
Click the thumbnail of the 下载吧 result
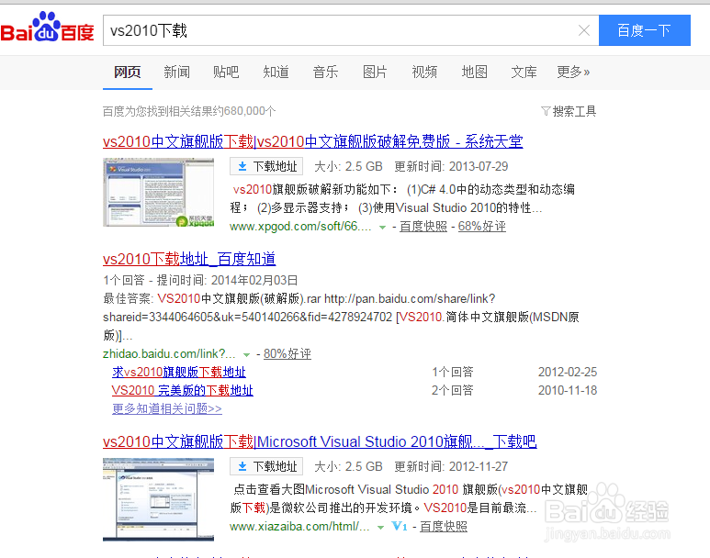coord(158,499)
